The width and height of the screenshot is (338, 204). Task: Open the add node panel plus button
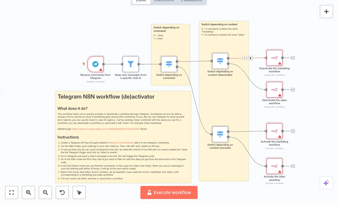pyautogui.click(x=326, y=12)
